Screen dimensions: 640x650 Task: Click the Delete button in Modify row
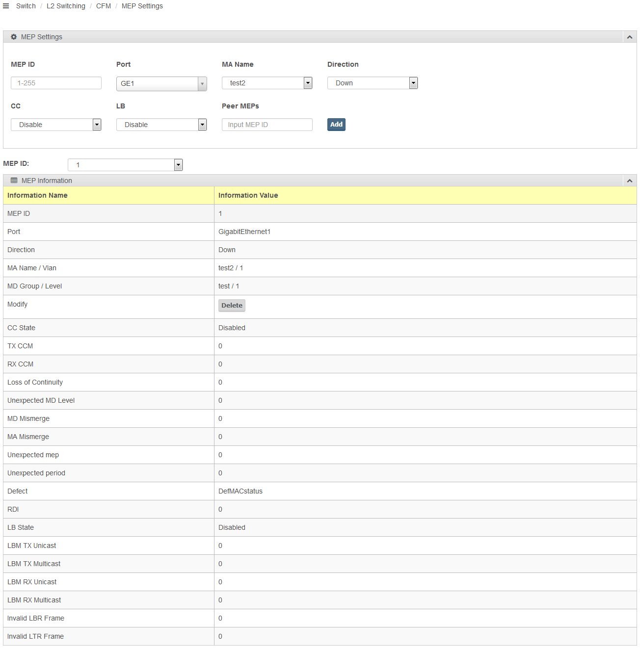[x=232, y=305]
